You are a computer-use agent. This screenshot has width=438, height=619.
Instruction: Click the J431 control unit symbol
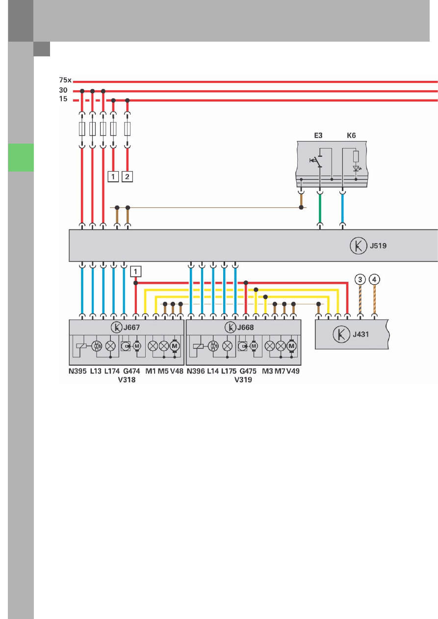point(340,334)
